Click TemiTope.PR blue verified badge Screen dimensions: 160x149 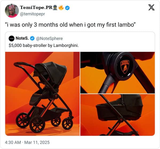coord(67,8)
